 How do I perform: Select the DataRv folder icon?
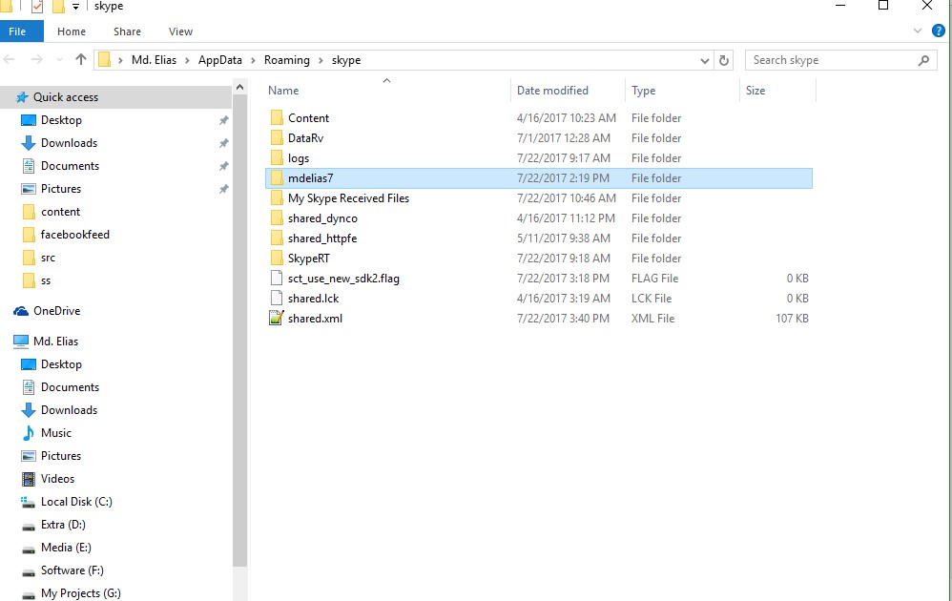(277, 137)
